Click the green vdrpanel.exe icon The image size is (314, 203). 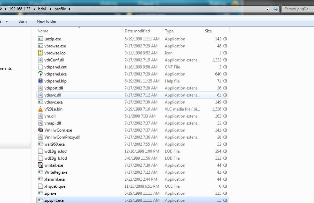(x=41, y=74)
